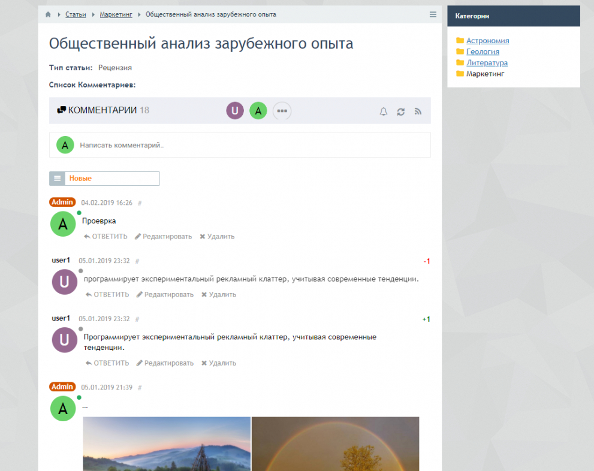Click the +1 rating score

tap(426, 319)
